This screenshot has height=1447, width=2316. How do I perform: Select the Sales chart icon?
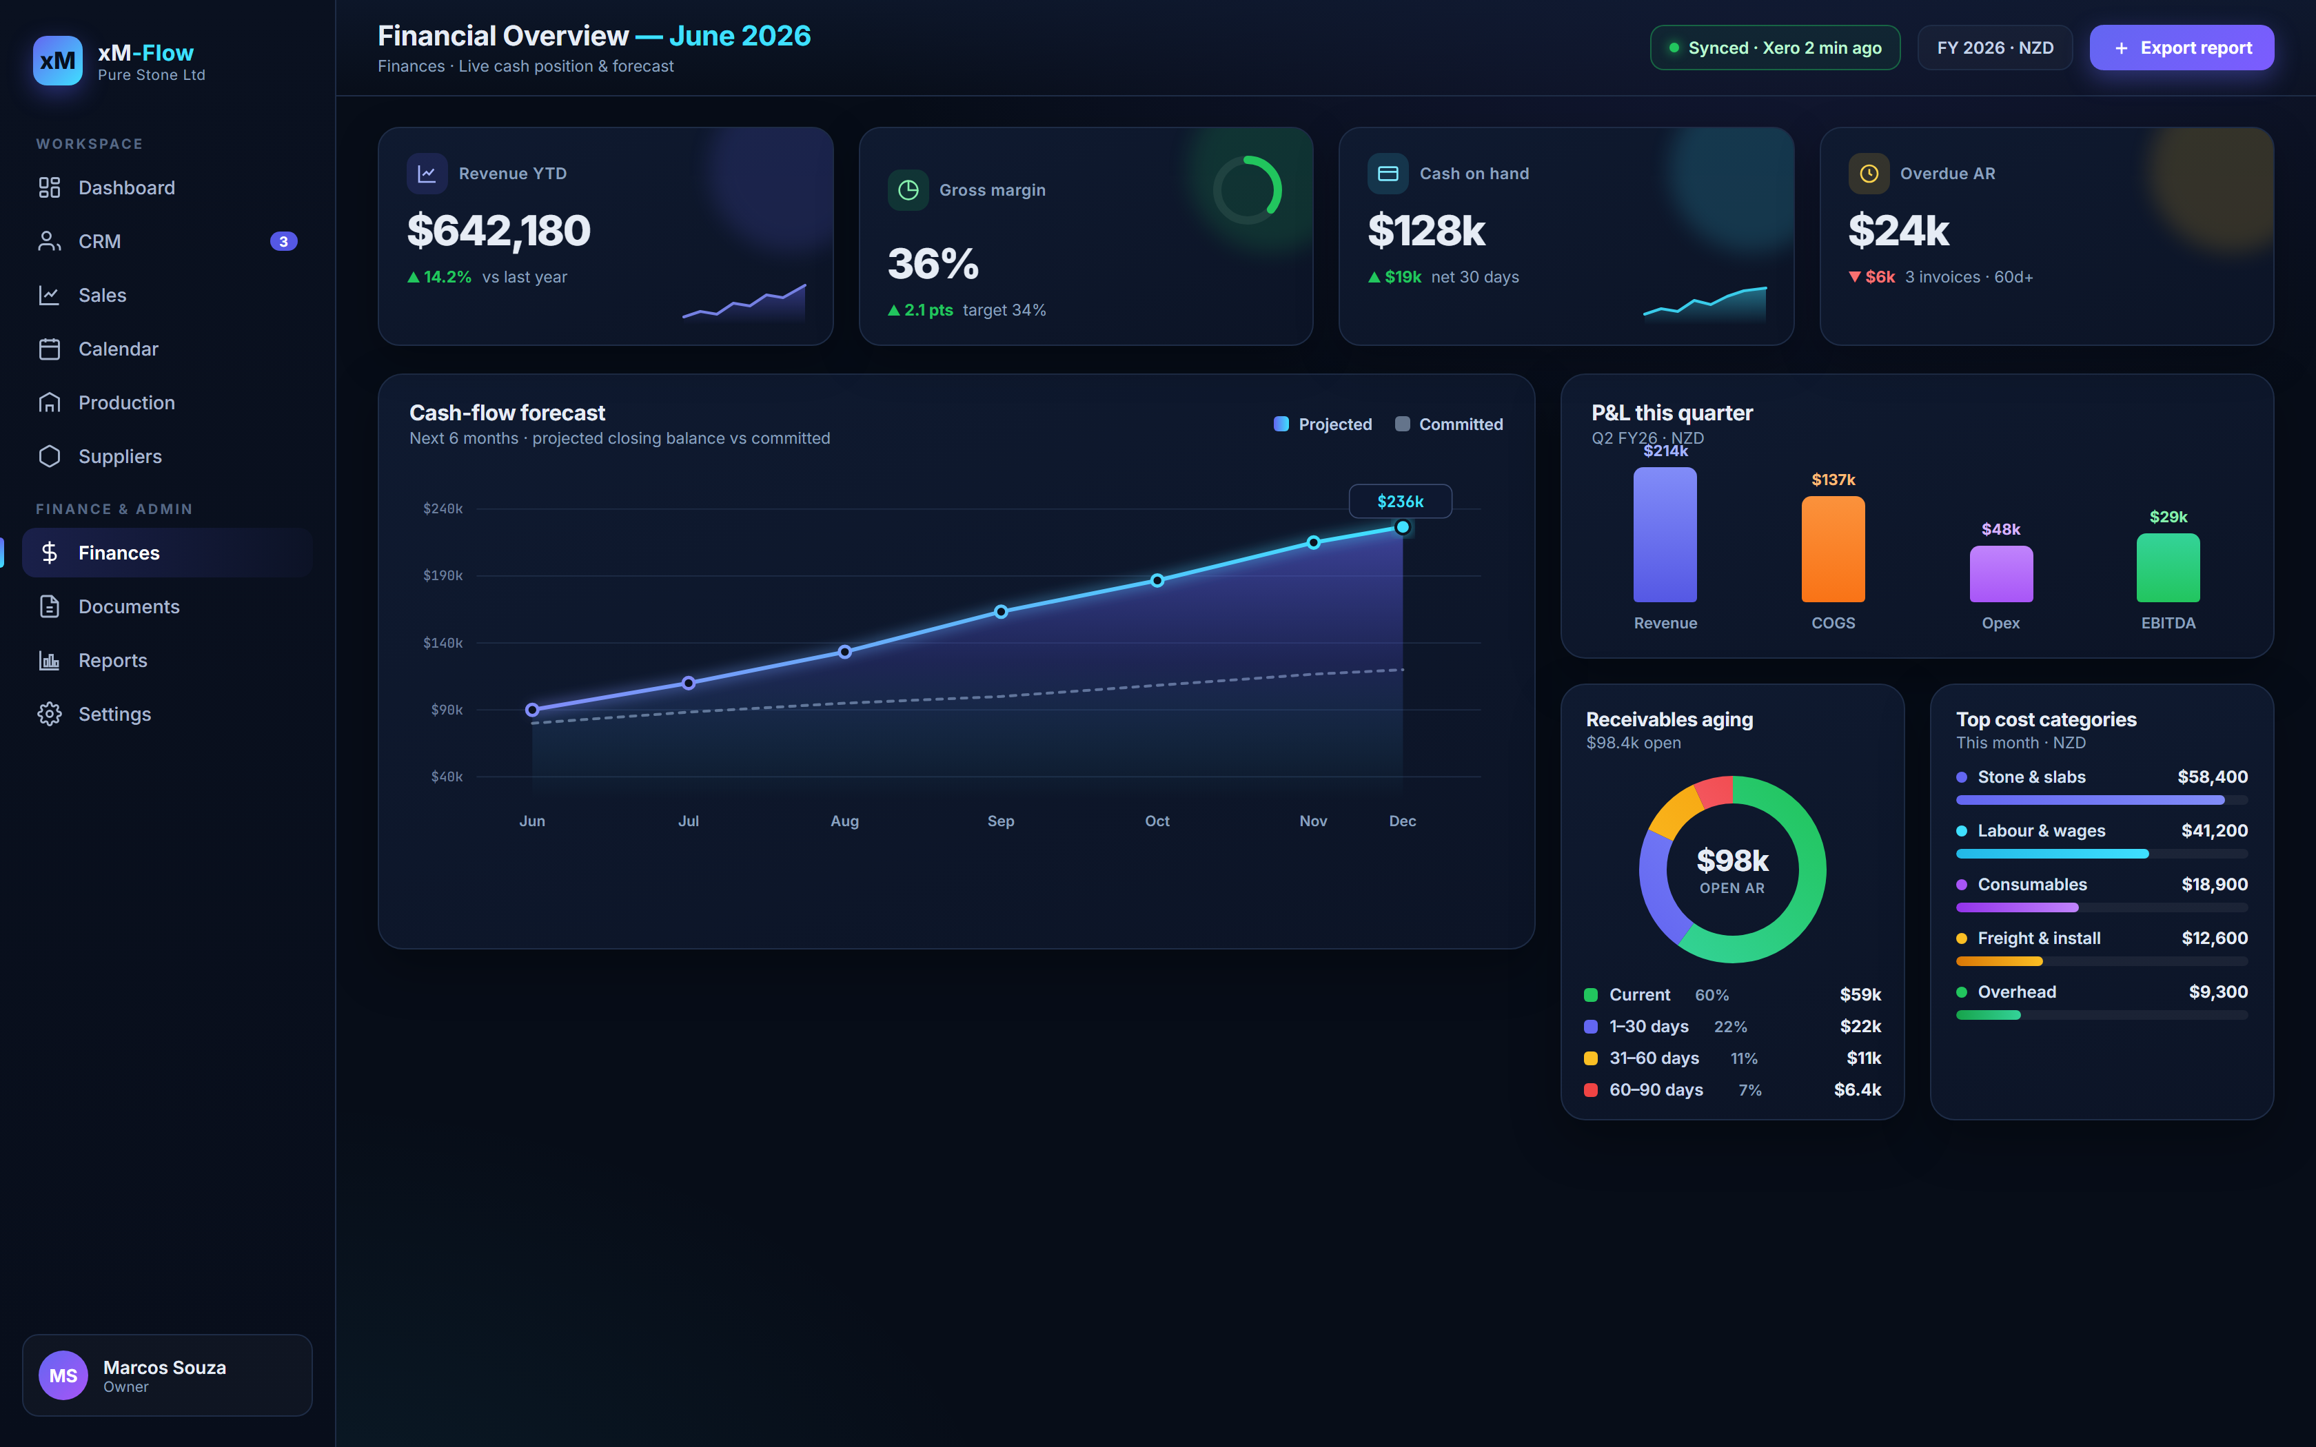tap(50, 295)
